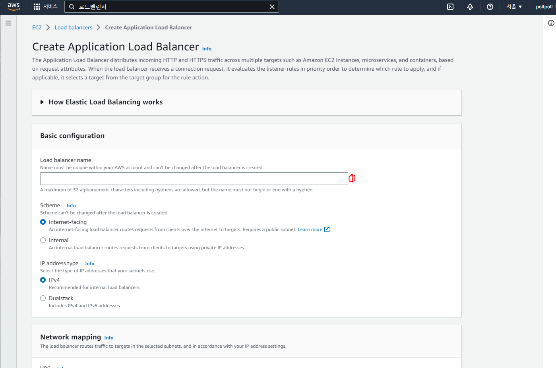The image size is (556, 368).
Task: Open the help question mark icon
Action: [490, 7]
